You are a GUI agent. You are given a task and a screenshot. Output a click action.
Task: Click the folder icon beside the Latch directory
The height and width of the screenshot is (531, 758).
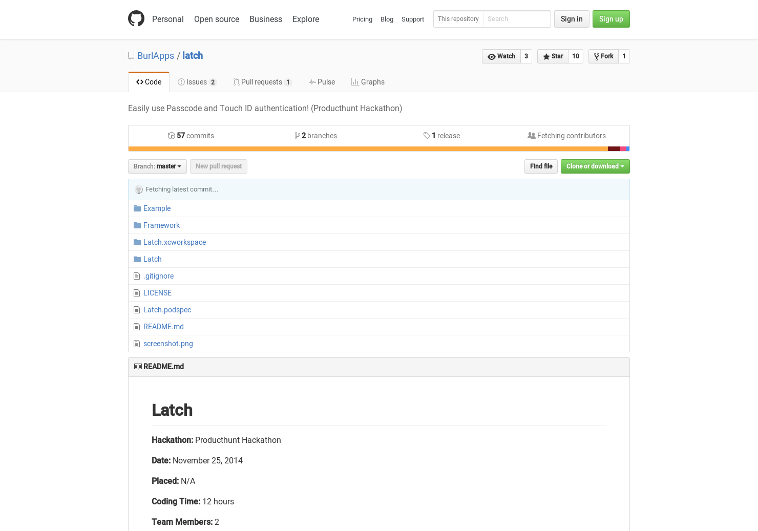[137, 259]
